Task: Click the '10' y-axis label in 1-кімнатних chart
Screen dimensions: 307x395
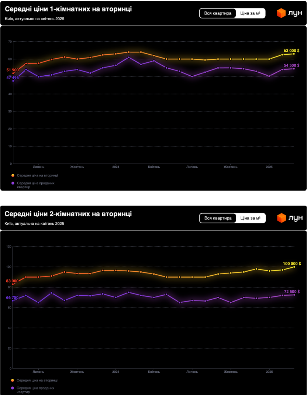Action: click(x=10, y=146)
